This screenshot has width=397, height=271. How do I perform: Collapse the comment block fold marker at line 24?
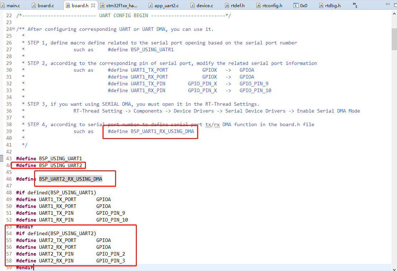coord(13,29)
